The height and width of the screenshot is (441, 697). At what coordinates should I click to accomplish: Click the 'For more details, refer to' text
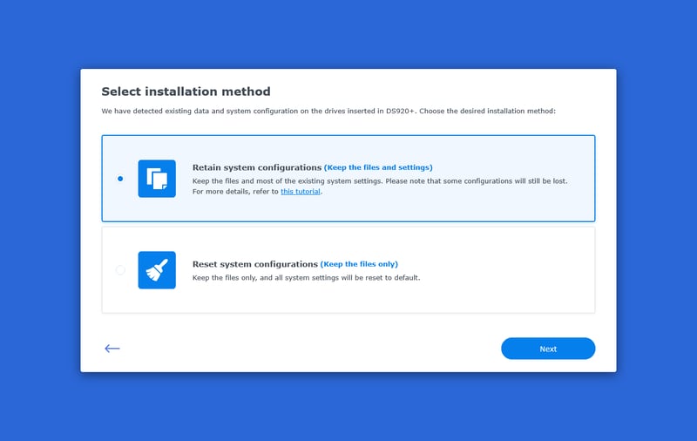click(235, 191)
